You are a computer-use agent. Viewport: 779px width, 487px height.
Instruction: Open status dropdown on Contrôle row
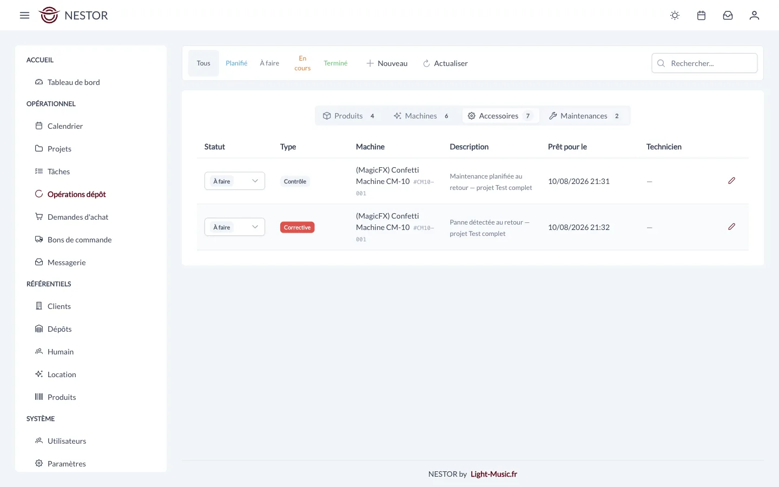[x=235, y=181]
